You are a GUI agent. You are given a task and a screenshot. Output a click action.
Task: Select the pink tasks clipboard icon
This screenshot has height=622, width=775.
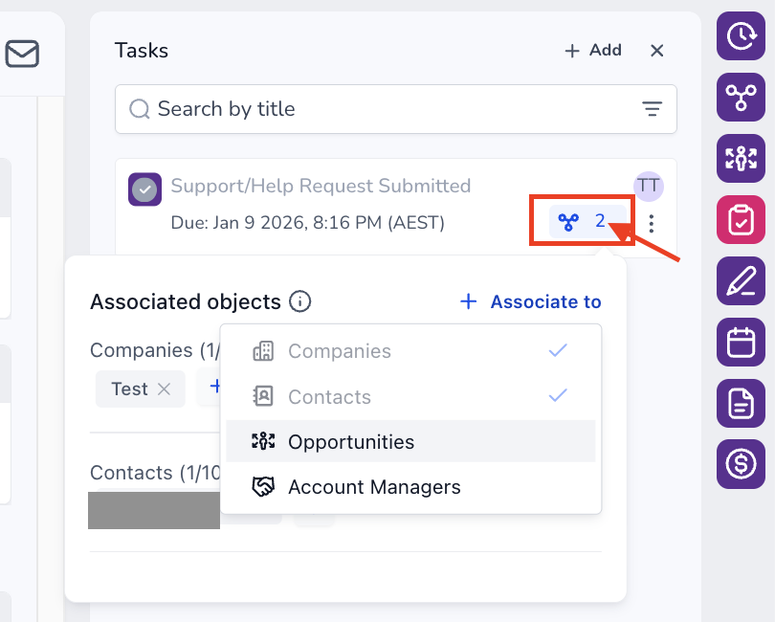pos(741,219)
